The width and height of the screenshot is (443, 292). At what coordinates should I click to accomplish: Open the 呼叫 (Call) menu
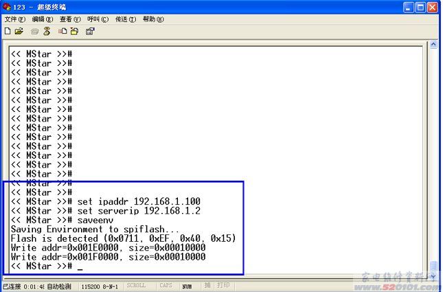click(x=98, y=19)
